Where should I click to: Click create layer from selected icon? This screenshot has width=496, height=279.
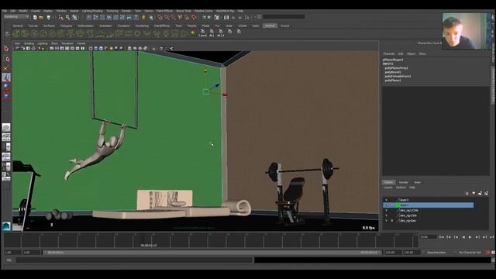click(486, 193)
